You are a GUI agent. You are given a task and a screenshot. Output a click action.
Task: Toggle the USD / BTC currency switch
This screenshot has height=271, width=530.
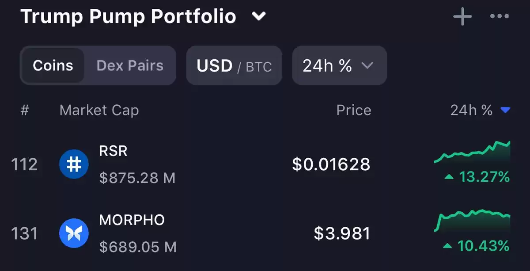234,66
